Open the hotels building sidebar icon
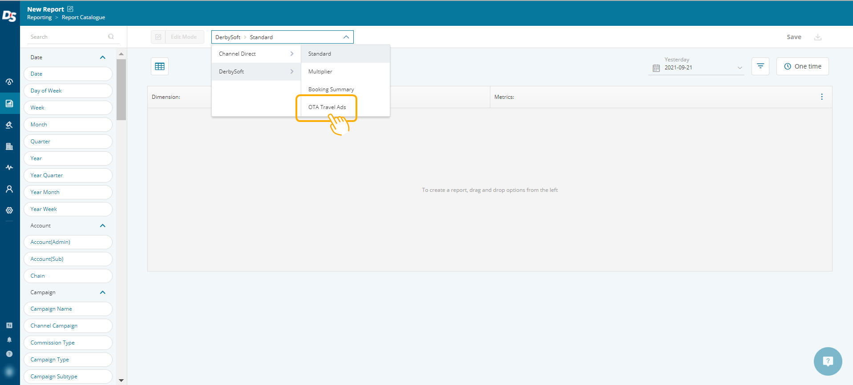The width and height of the screenshot is (853, 385). [x=9, y=146]
